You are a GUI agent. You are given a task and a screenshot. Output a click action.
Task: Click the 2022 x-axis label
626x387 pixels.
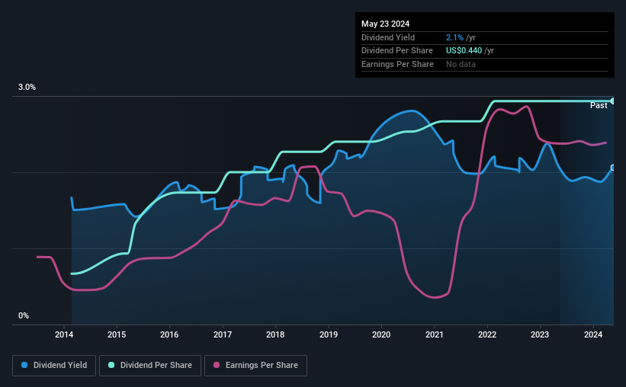tap(487, 334)
